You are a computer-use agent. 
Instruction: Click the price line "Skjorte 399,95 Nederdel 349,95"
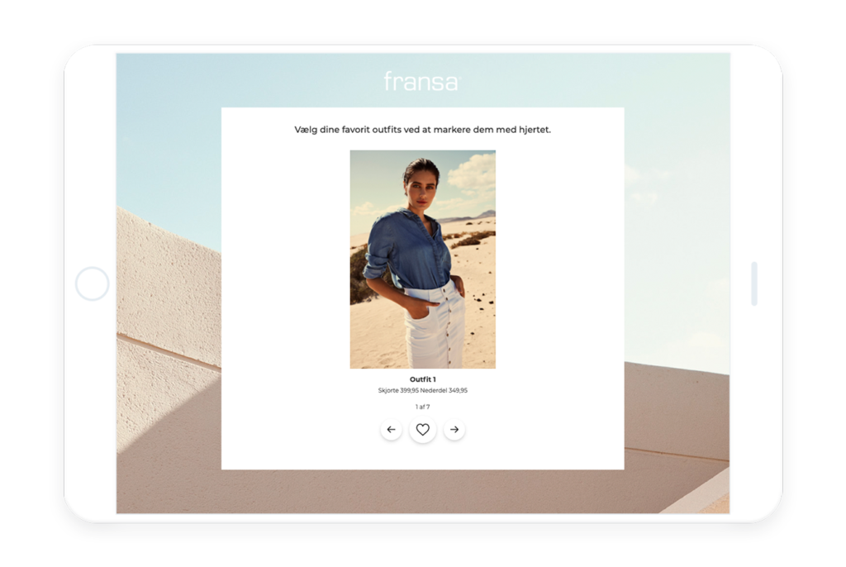pos(422,390)
